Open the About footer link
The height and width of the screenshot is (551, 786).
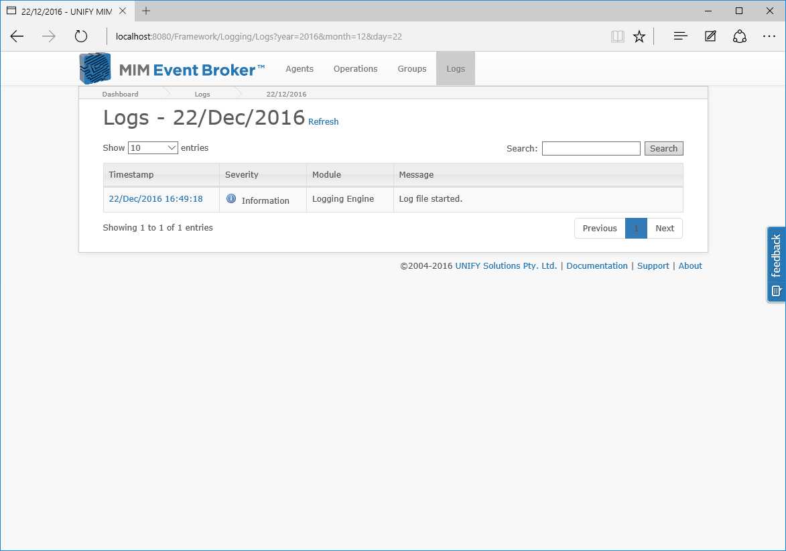pyautogui.click(x=690, y=265)
